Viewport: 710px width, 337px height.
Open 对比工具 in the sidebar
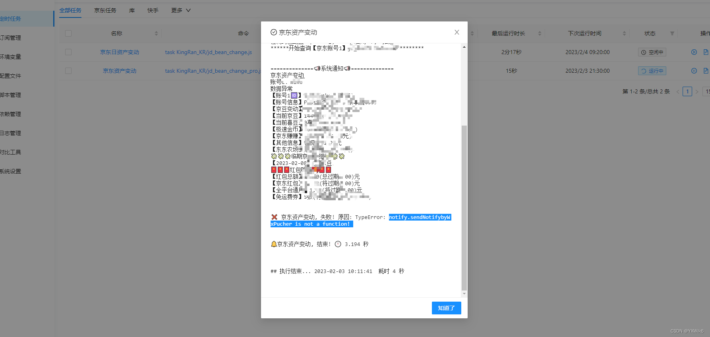click(26, 152)
